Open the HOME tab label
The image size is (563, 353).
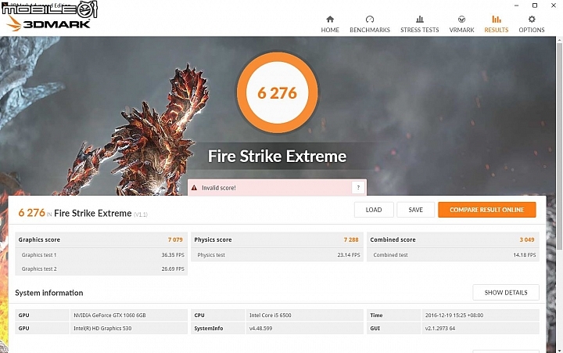330,30
